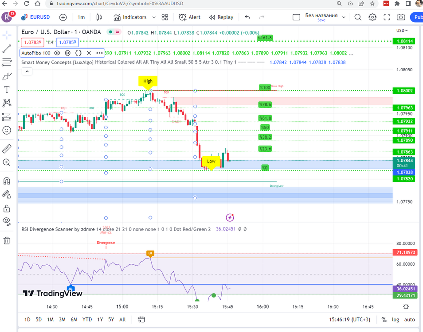Click the 1.07850 buy price button

67,42
